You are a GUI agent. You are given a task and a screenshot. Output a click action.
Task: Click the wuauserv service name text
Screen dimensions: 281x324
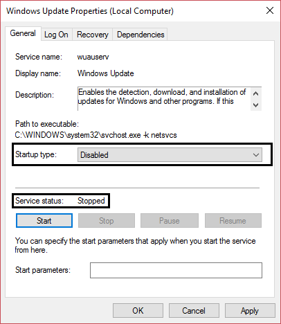[93, 57]
